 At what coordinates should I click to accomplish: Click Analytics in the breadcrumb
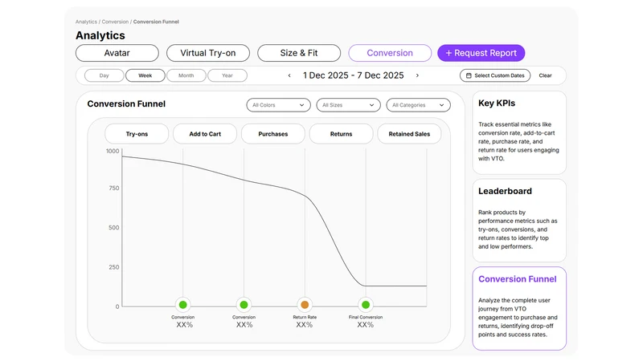pos(86,22)
